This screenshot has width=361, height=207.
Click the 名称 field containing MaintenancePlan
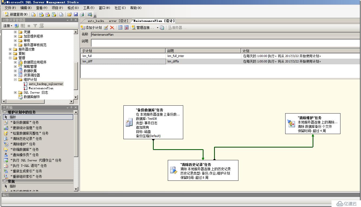pyautogui.click(x=225, y=34)
